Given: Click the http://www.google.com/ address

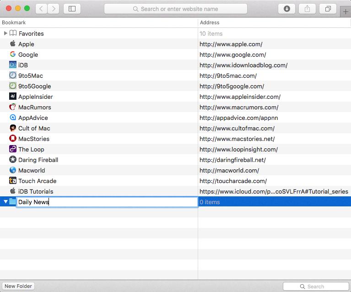Looking at the screenshot, I should click(x=233, y=54).
